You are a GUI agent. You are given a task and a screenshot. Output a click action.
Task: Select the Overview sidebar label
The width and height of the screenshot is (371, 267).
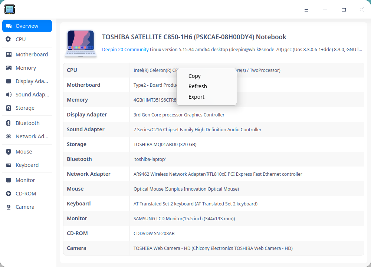27,26
